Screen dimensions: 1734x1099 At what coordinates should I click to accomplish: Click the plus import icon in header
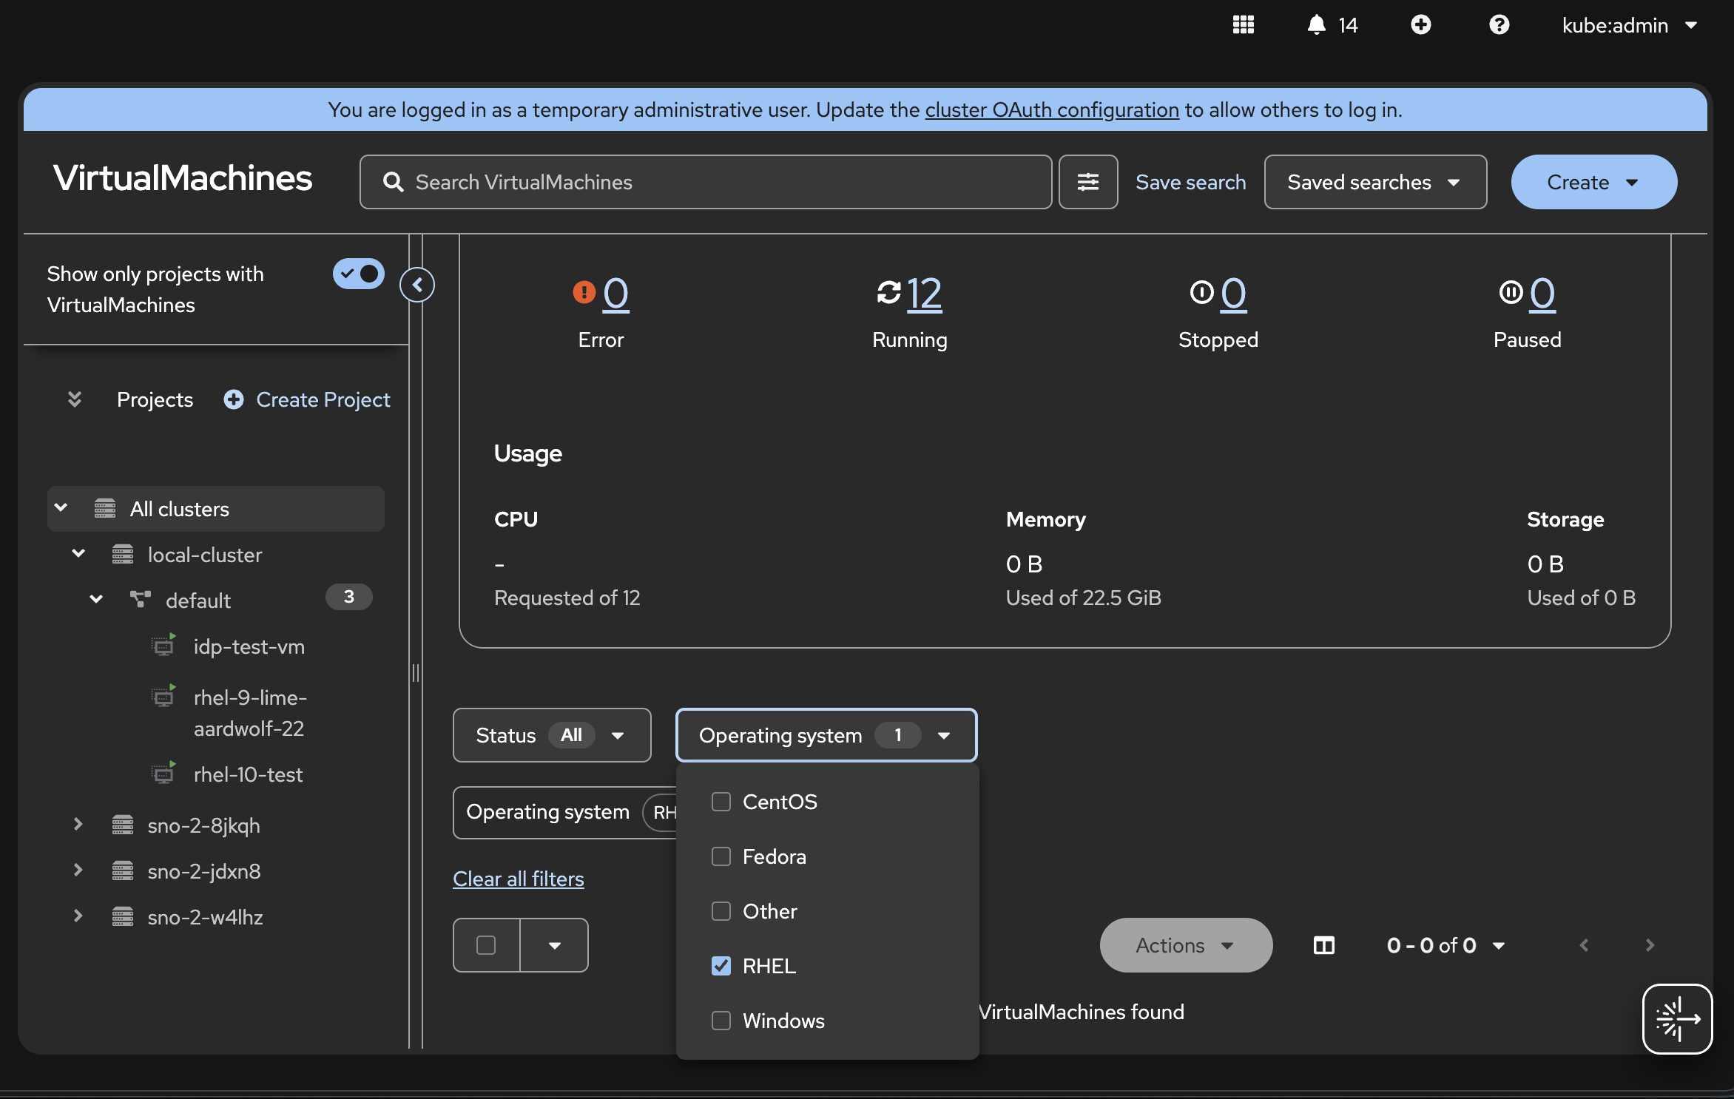click(x=1420, y=25)
